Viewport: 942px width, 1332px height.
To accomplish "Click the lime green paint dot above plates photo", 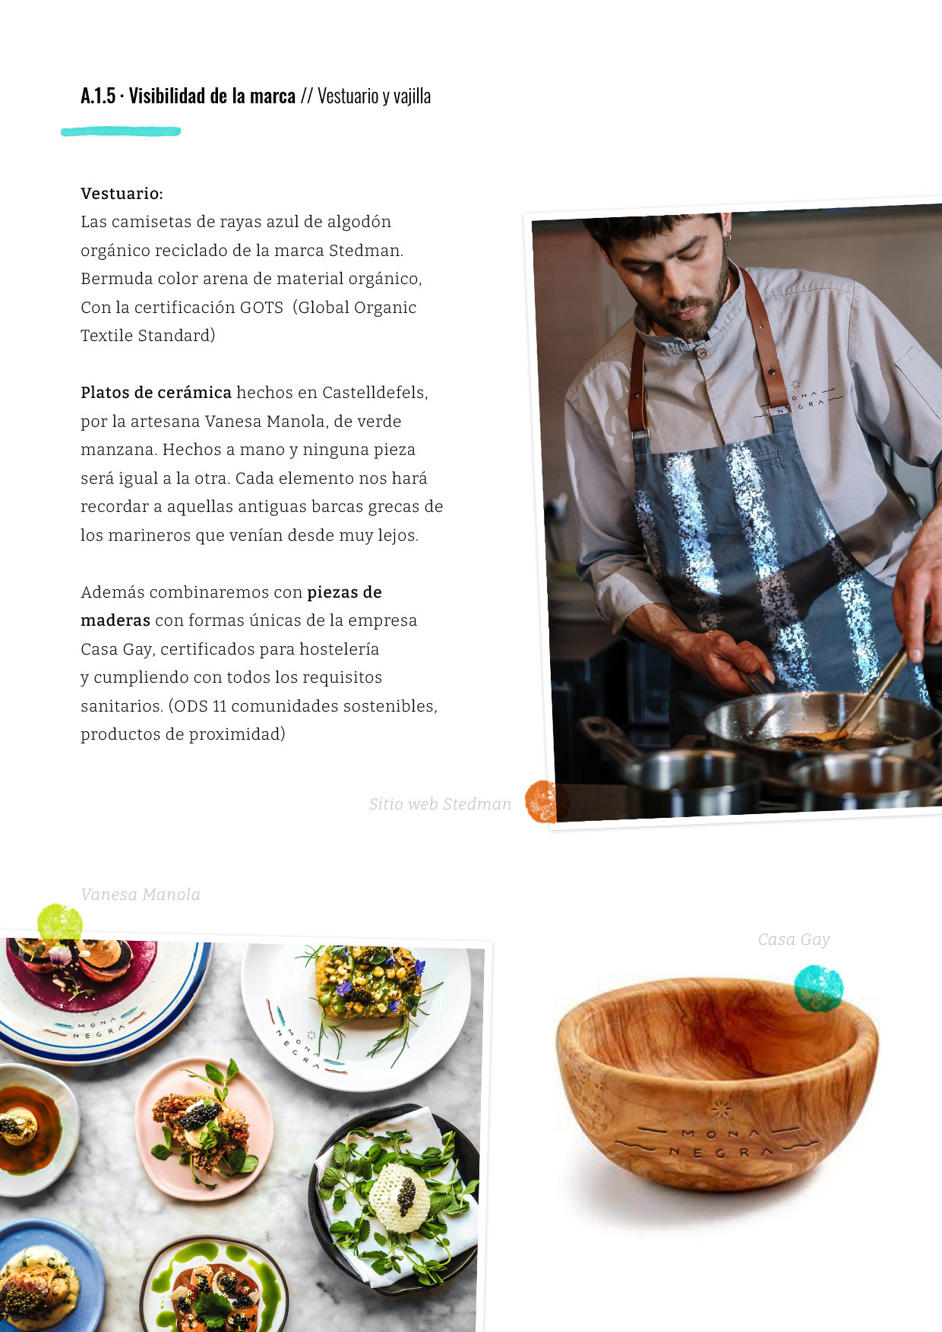I will tap(60, 923).
